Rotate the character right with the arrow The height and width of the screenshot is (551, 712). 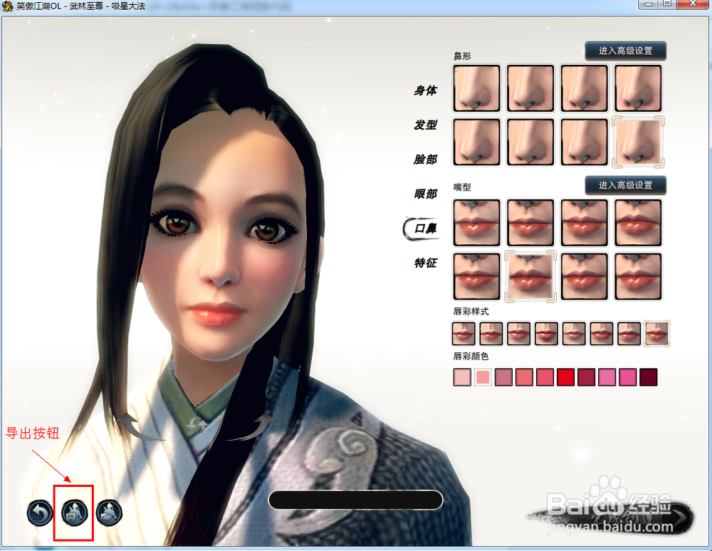point(251,428)
